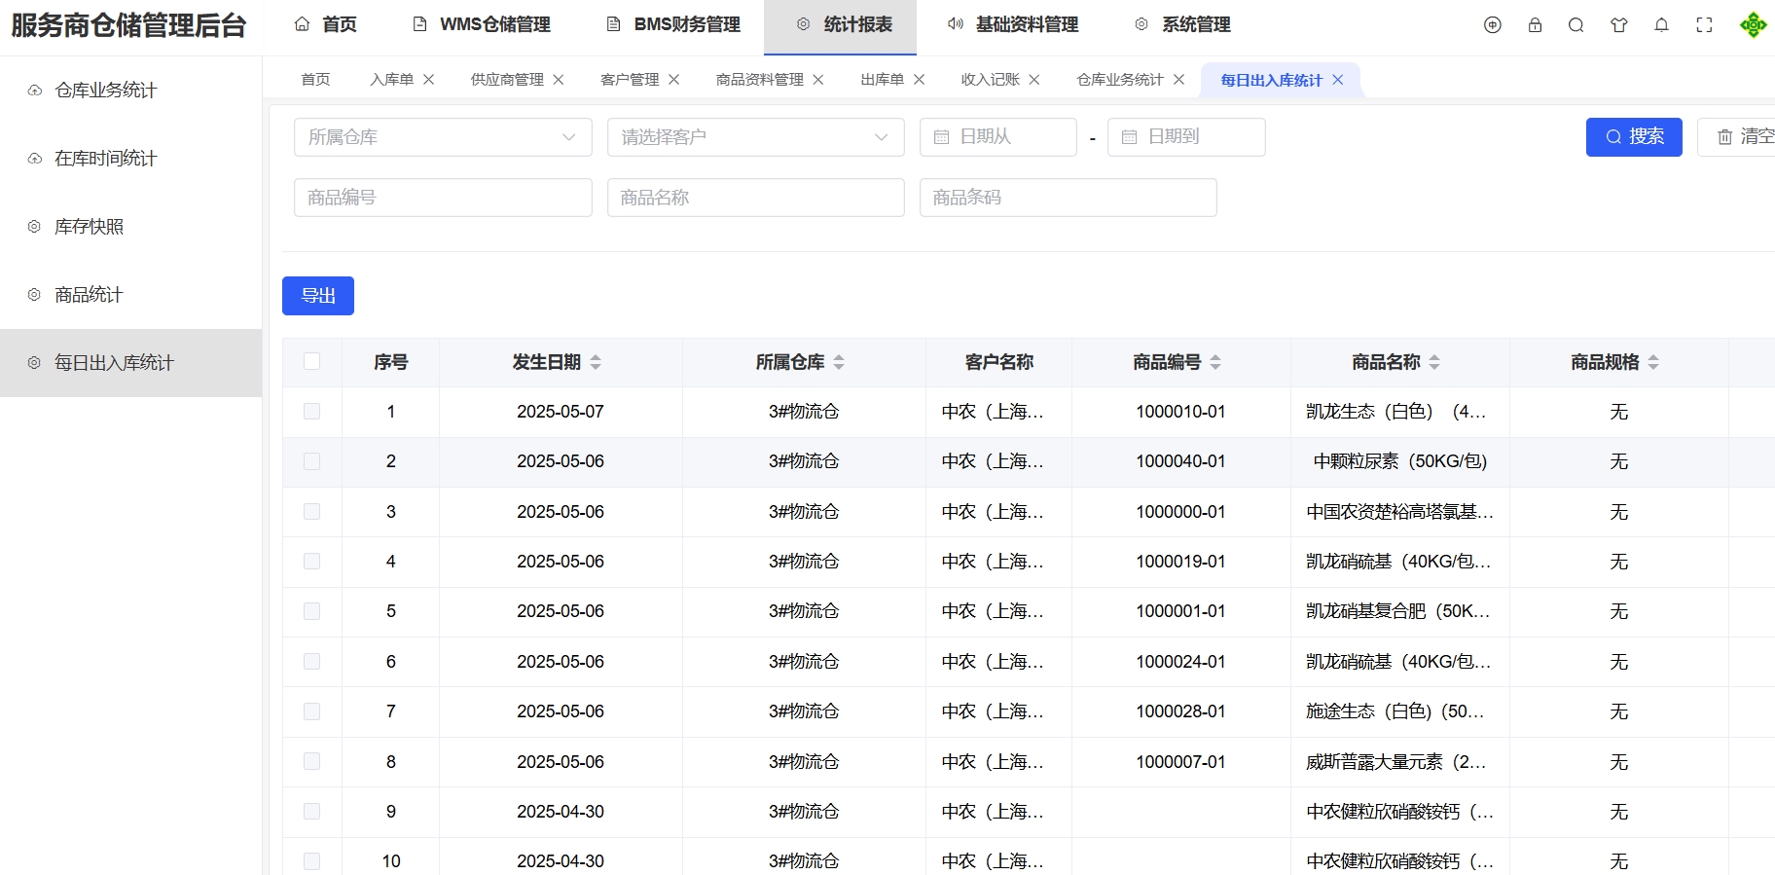Image resolution: width=1775 pixels, height=875 pixels.
Task: Open the 请选择客户 dropdown
Action: [x=755, y=137]
